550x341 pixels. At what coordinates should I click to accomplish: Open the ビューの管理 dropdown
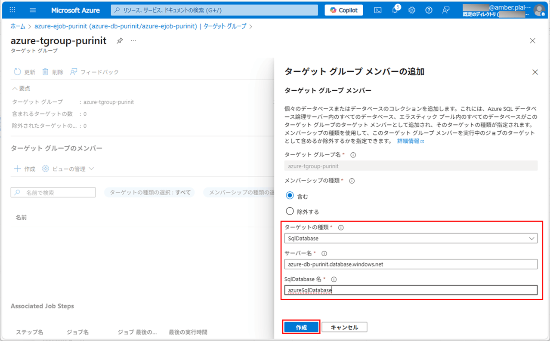pos(68,169)
